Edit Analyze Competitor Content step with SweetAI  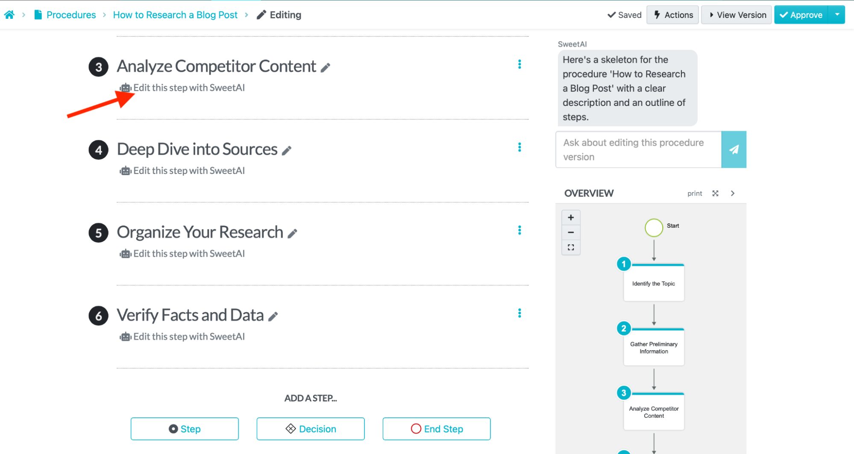pyautogui.click(x=182, y=88)
